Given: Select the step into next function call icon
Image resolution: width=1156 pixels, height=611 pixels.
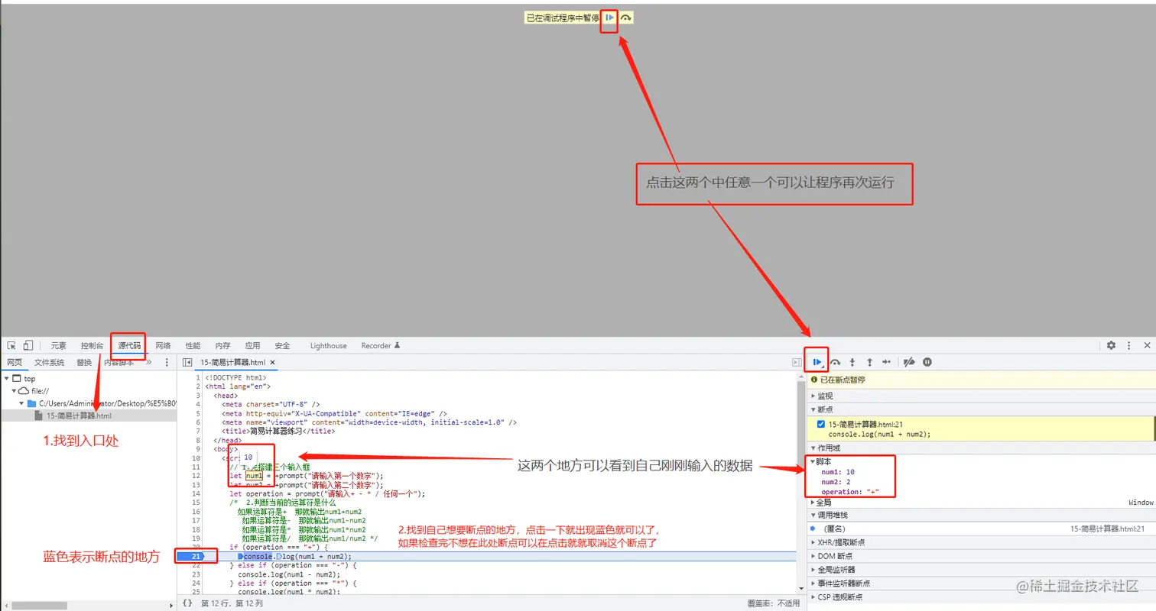Looking at the screenshot, I should 853,361.
